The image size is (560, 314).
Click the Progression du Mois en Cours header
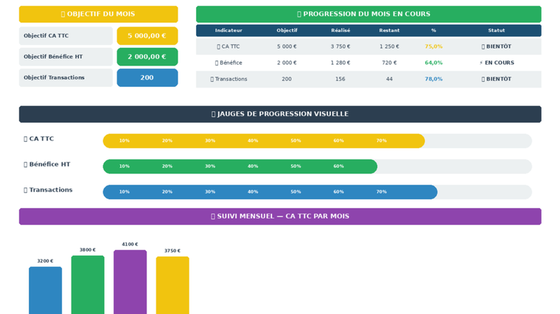(x=368, y=14)
